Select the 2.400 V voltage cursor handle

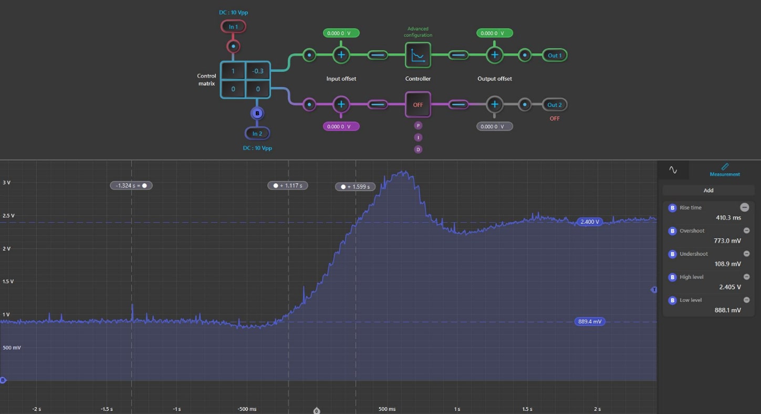tap(589, 222)
